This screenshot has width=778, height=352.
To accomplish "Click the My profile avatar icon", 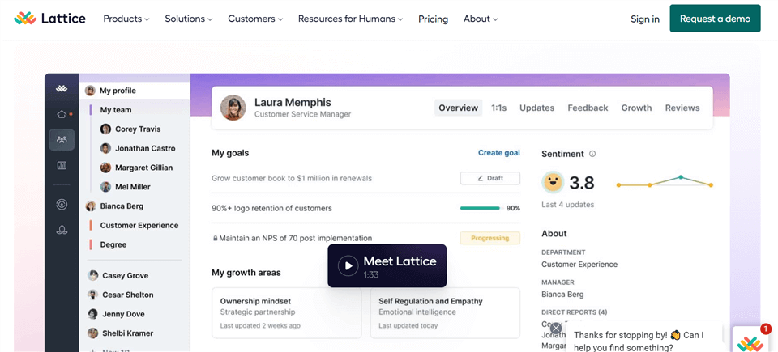I will [x=90, y=91].
